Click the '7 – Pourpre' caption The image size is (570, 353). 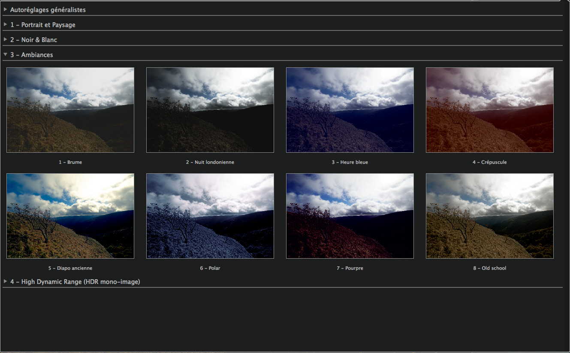[x=350, y=268]
